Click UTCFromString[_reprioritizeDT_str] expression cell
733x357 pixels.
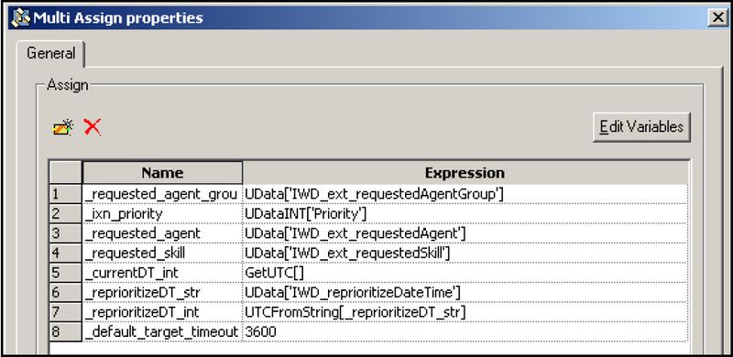coord(465,311)
